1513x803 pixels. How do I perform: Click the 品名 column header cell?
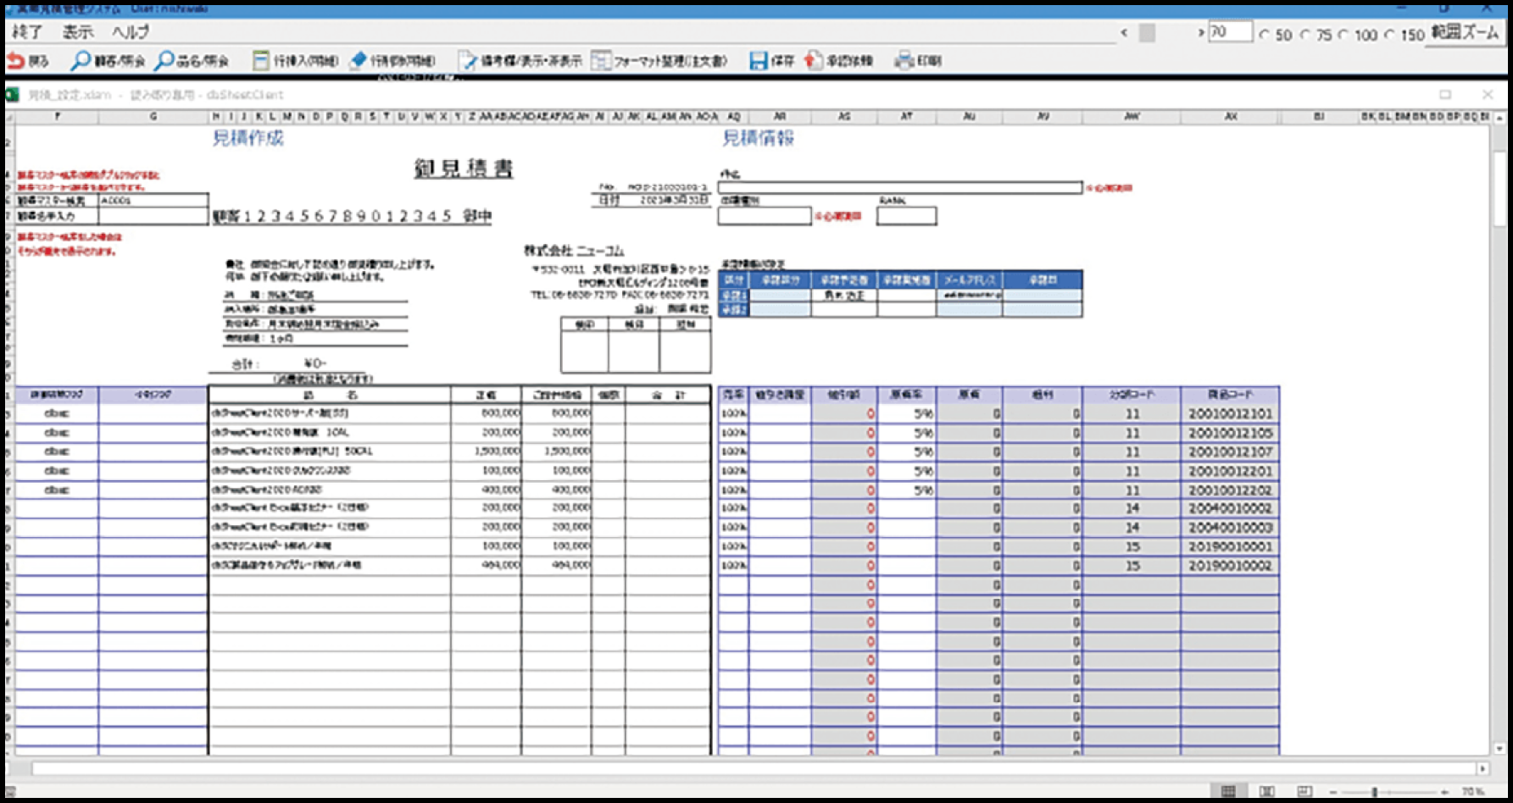pyautogui.click(x=330, y=395)
